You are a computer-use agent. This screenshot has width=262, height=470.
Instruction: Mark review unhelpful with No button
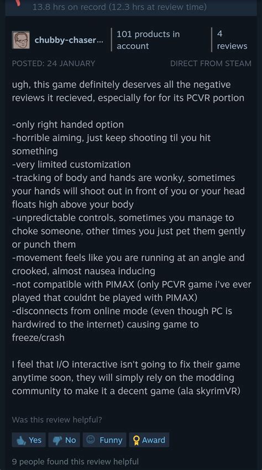(x=64, y=440)
